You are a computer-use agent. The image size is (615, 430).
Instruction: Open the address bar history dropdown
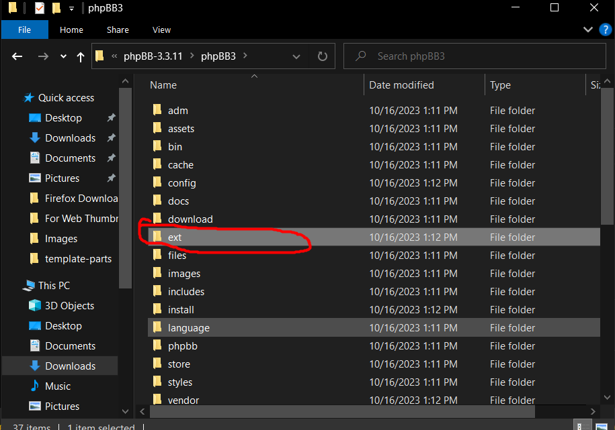(x=296, y=56)
